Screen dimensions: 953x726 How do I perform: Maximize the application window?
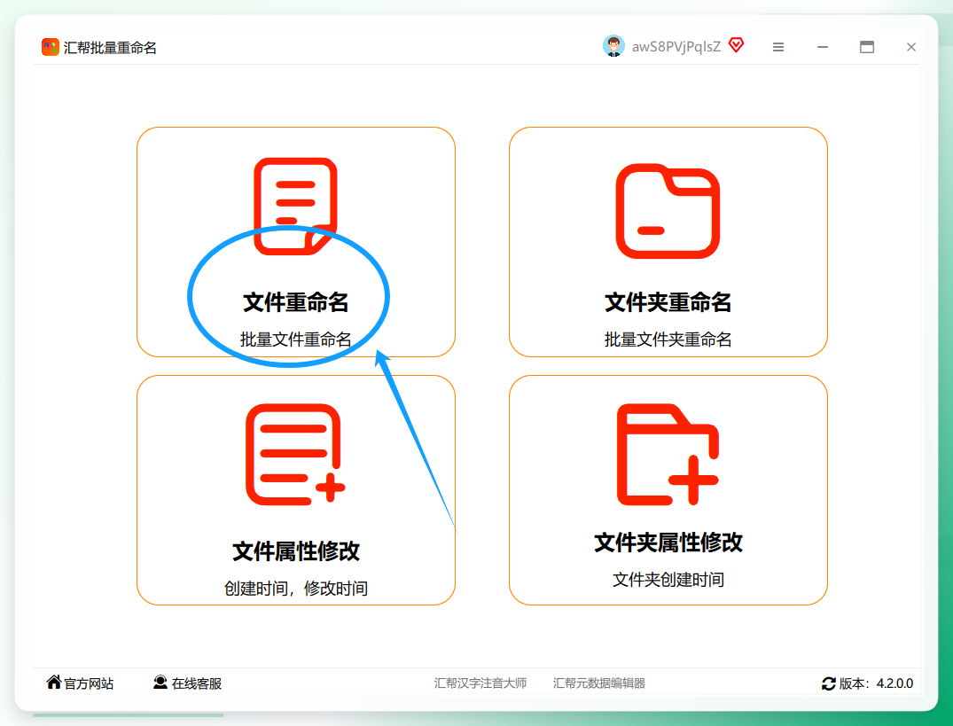[867, 47]
